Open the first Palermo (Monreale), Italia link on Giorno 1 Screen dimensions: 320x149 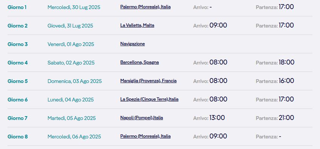coord(145,7)
